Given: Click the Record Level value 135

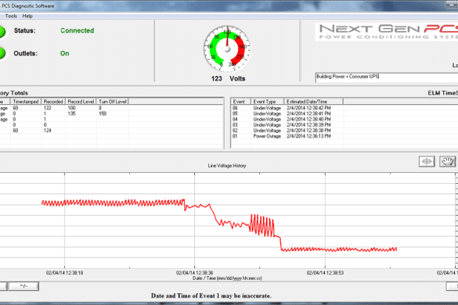Looking at the screenshot, I should coord(71,113).
